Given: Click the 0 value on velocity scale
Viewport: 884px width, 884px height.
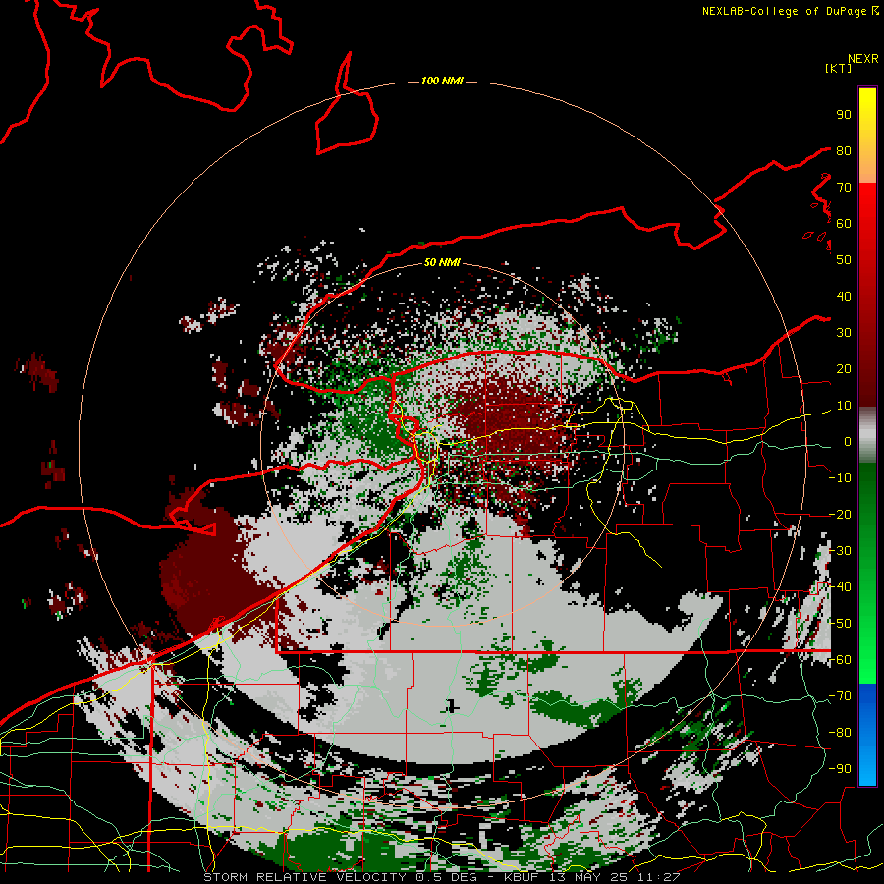Looking at the screenshot, I should [x=848, y=441].
